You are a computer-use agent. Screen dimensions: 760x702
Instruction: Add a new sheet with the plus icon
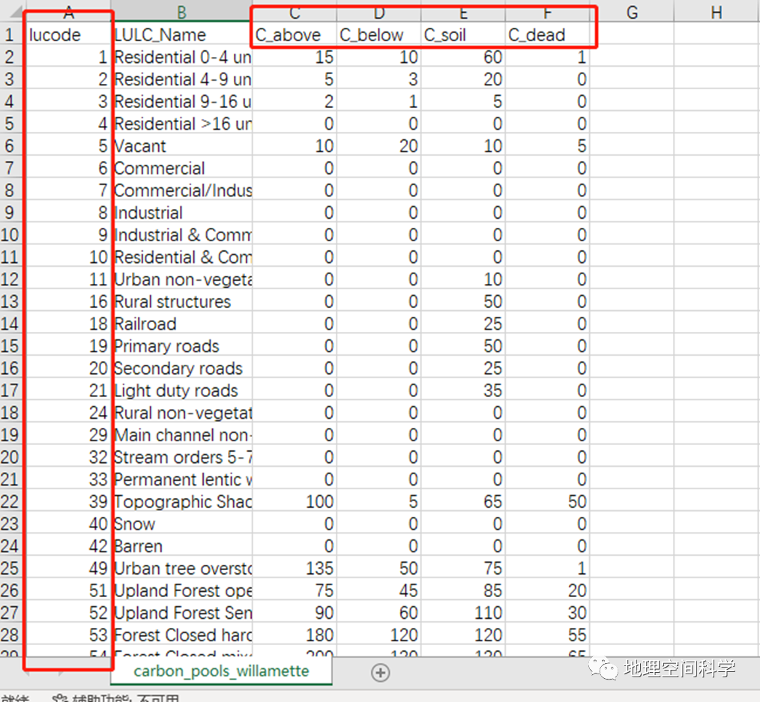tap(381, 673)
